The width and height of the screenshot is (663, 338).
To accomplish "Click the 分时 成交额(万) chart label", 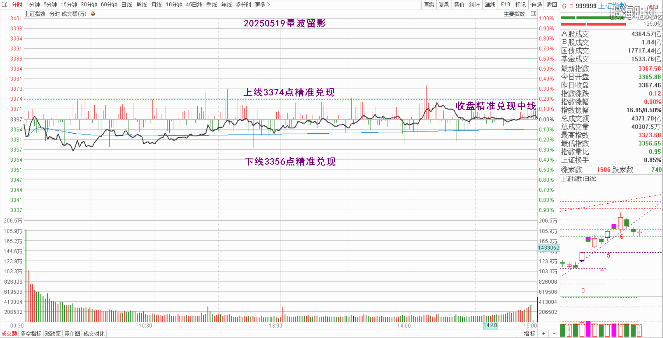I will [68, 14].
